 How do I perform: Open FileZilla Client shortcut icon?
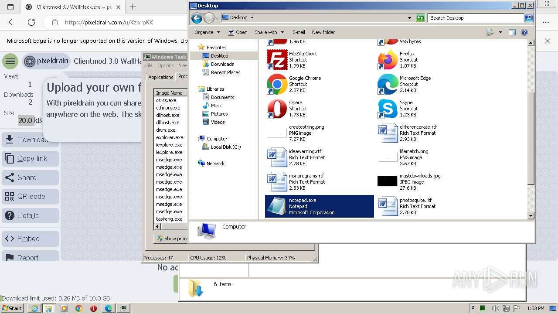pyautogui.click(x=277, y=60)
